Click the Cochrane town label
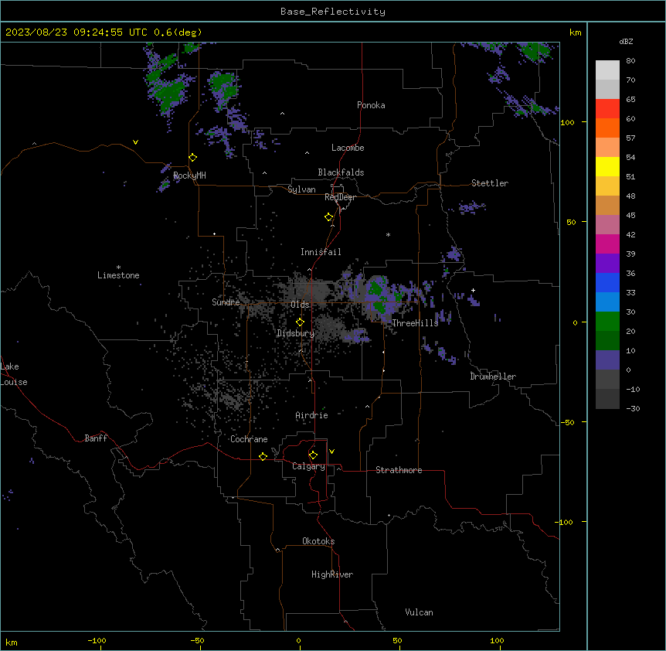Image resolution: width=666 pixels, height=651 pixels. (249, 439)
